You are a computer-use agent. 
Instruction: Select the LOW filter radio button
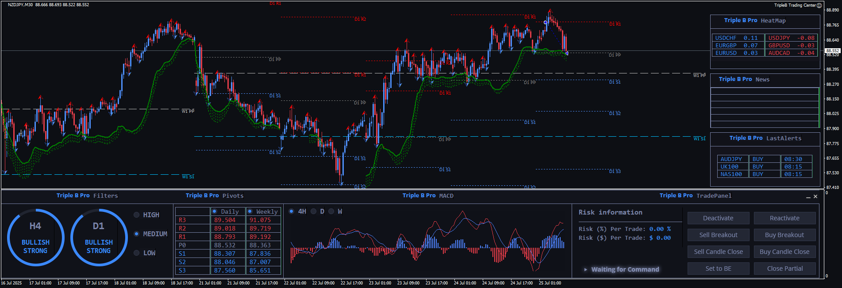point(137,253)
